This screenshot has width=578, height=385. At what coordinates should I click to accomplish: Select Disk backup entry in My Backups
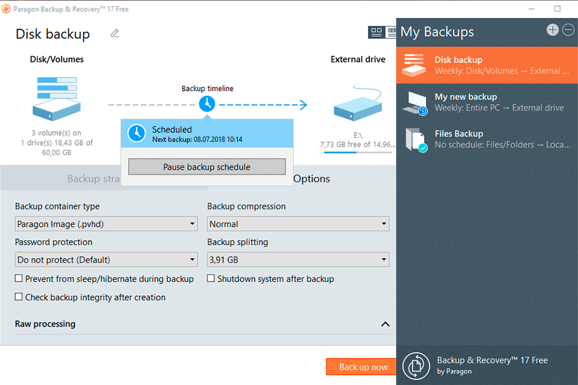[487, 65]
